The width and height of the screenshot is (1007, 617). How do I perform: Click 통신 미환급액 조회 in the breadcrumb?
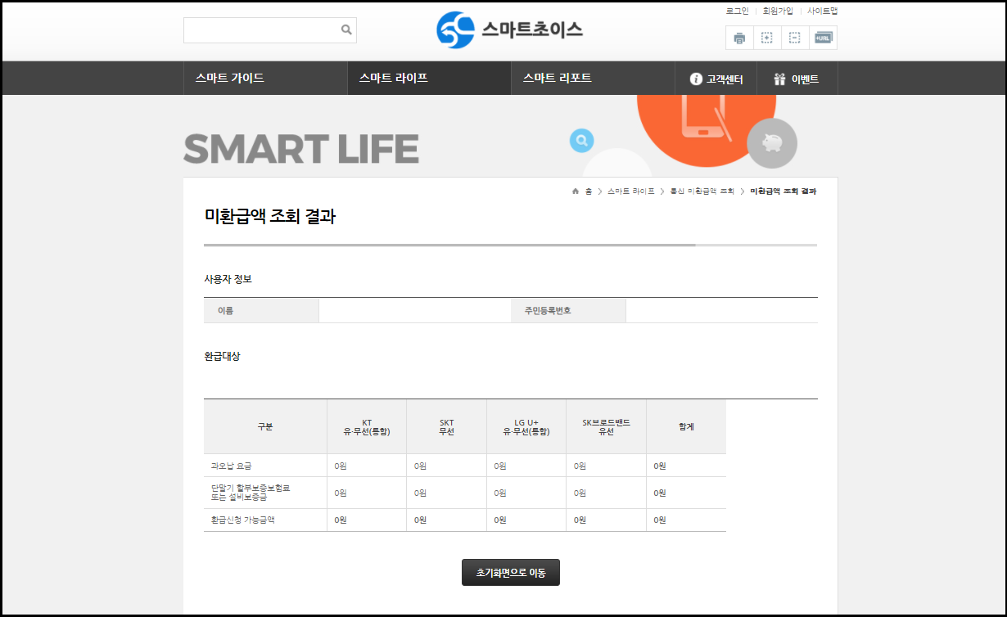(x=702, y=191)
